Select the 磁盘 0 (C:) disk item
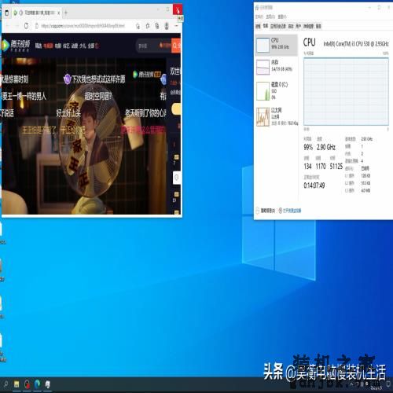 [x=277, y=90]
